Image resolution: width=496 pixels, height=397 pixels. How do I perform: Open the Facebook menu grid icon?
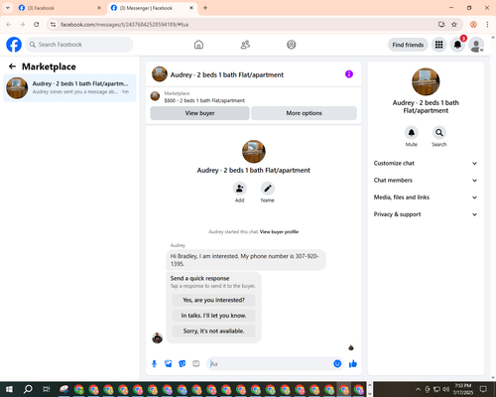[438, 45]
